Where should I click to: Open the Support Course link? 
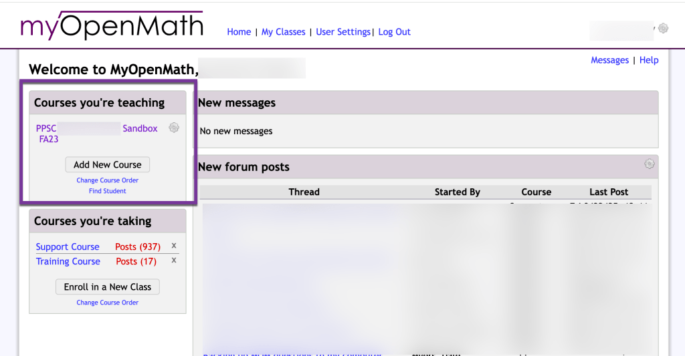pyautogui.click(x=68, y=247)
